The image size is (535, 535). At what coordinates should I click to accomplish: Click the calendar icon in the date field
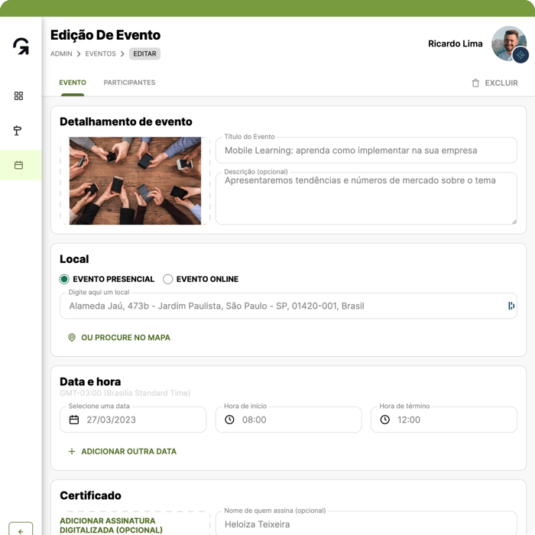pyautogui.click(x=74, y=420)
